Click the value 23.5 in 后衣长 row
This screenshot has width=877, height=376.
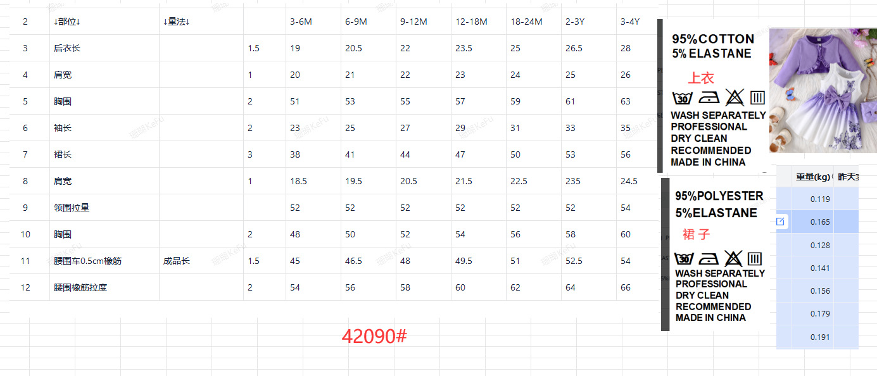pyautogui.click(x=464, y=48)
